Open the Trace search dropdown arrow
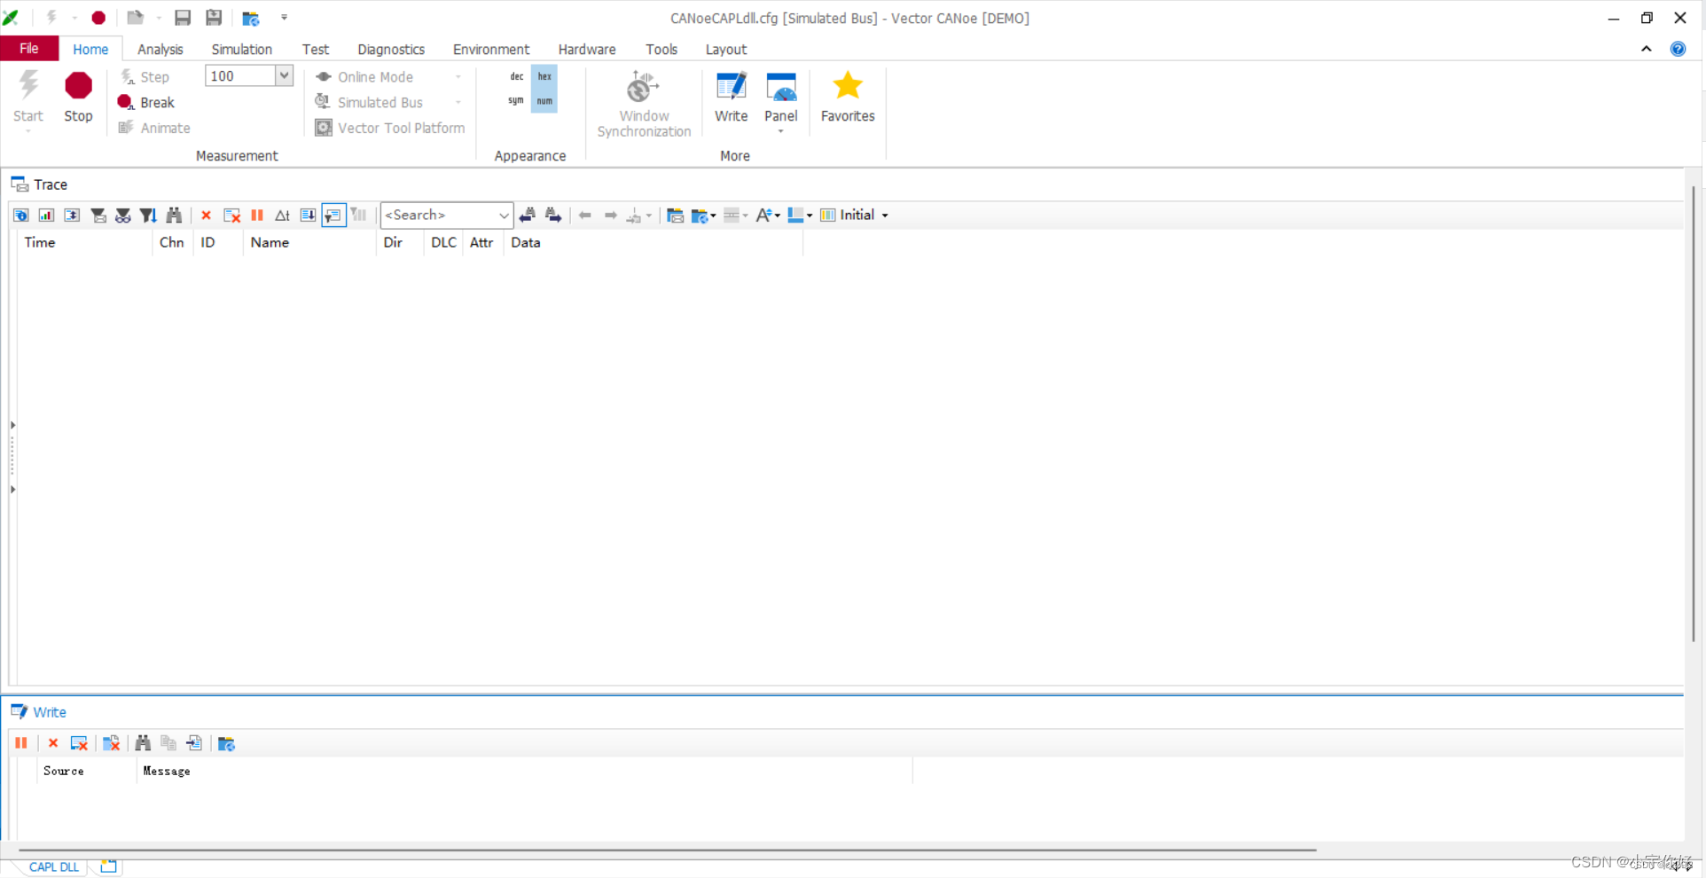This screenshot has width=1706, height=878. point(504,215)
